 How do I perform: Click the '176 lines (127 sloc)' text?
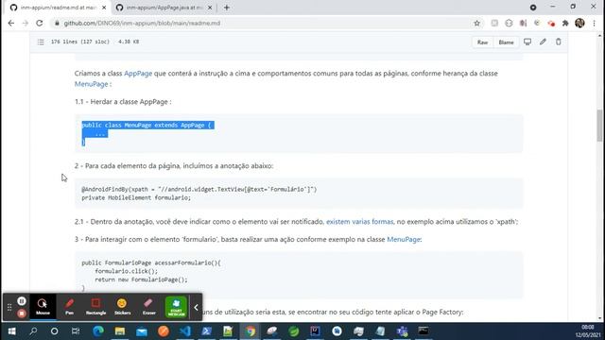pyautogui.click(x=80, y=42)
